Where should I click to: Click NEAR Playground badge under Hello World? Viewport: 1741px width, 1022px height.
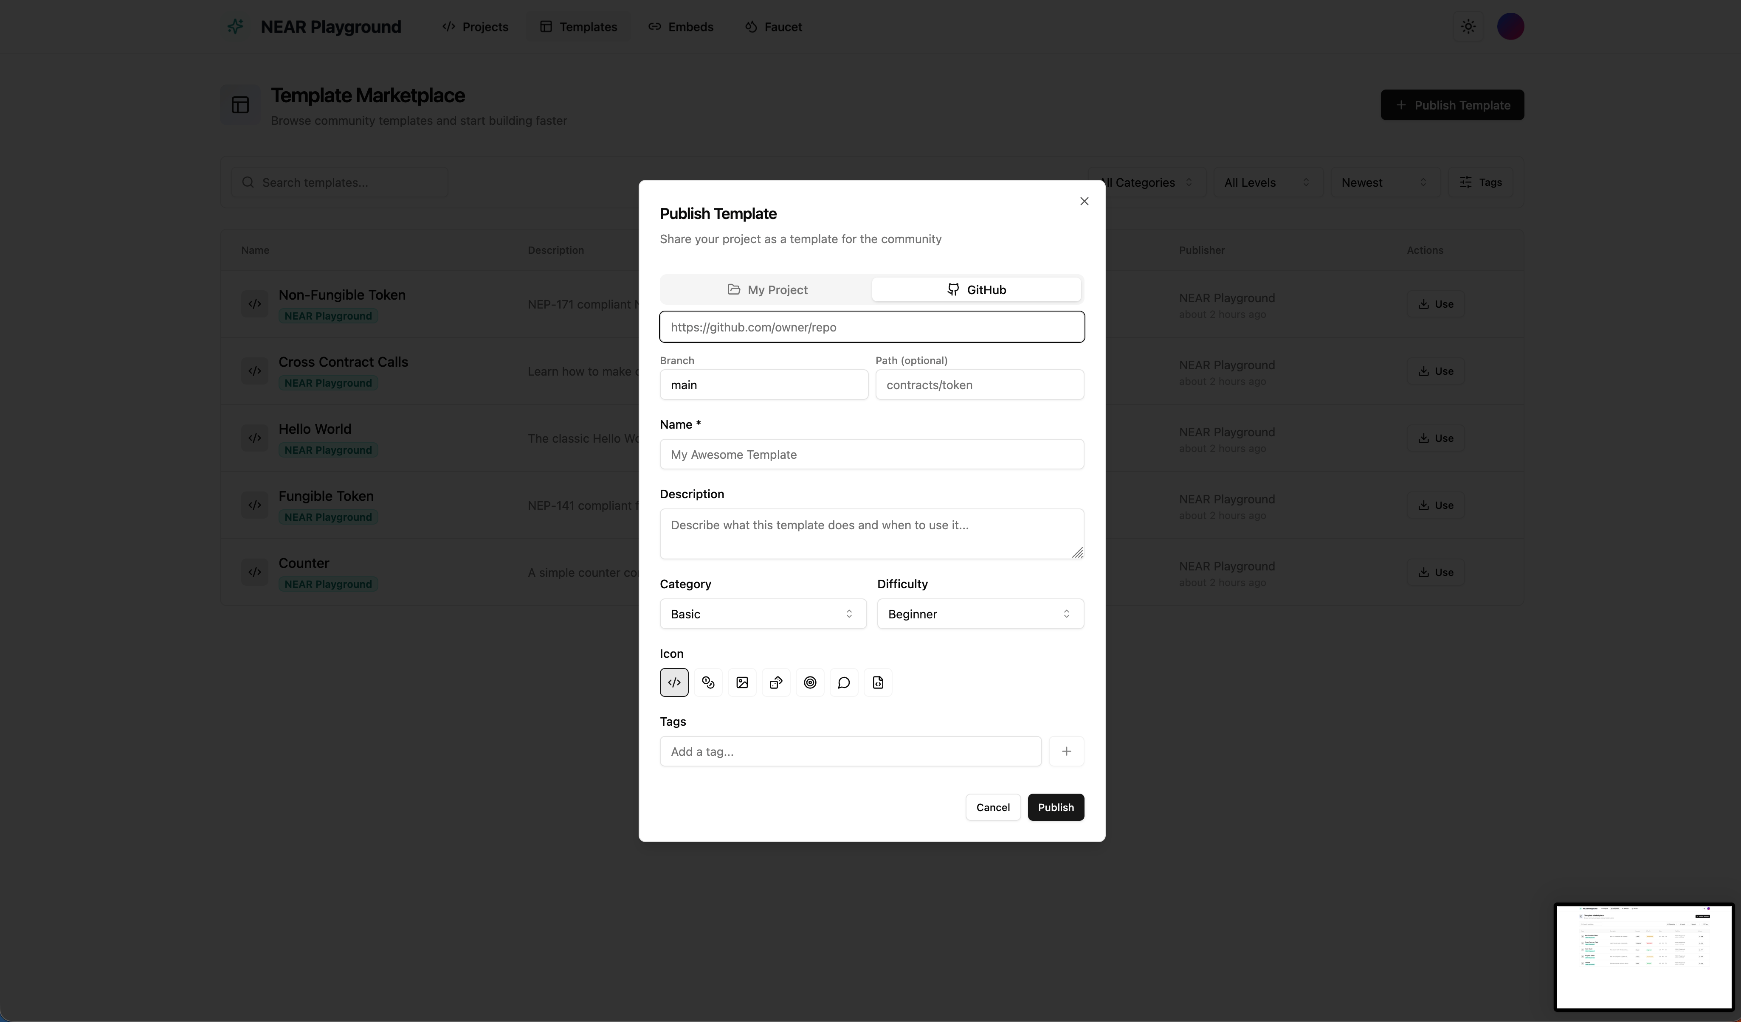coord(328,450)
